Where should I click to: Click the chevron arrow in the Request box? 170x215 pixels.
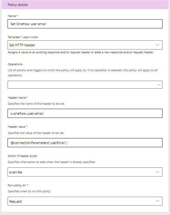pos(157,201)
